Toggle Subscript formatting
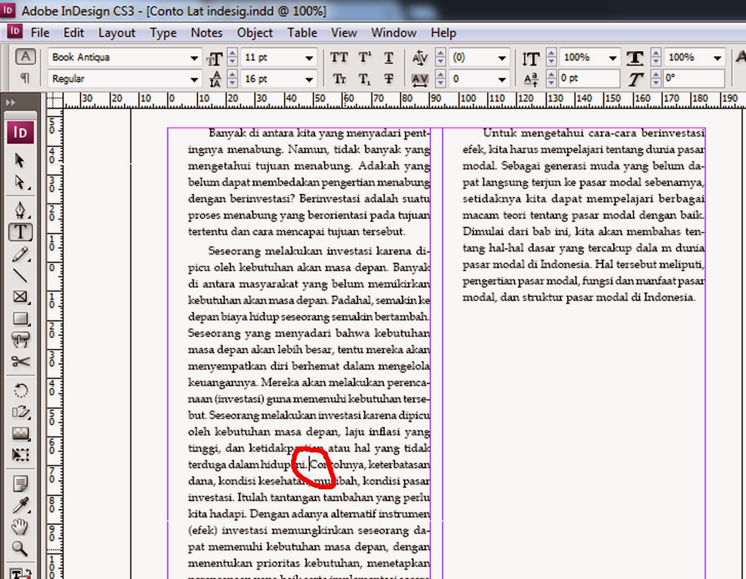Screen dimensions: 746x579 pos(365,79)
